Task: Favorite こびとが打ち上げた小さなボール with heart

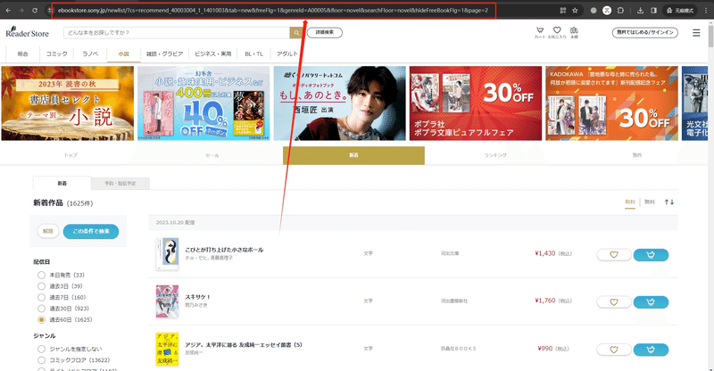Action: tap(614, 255)
